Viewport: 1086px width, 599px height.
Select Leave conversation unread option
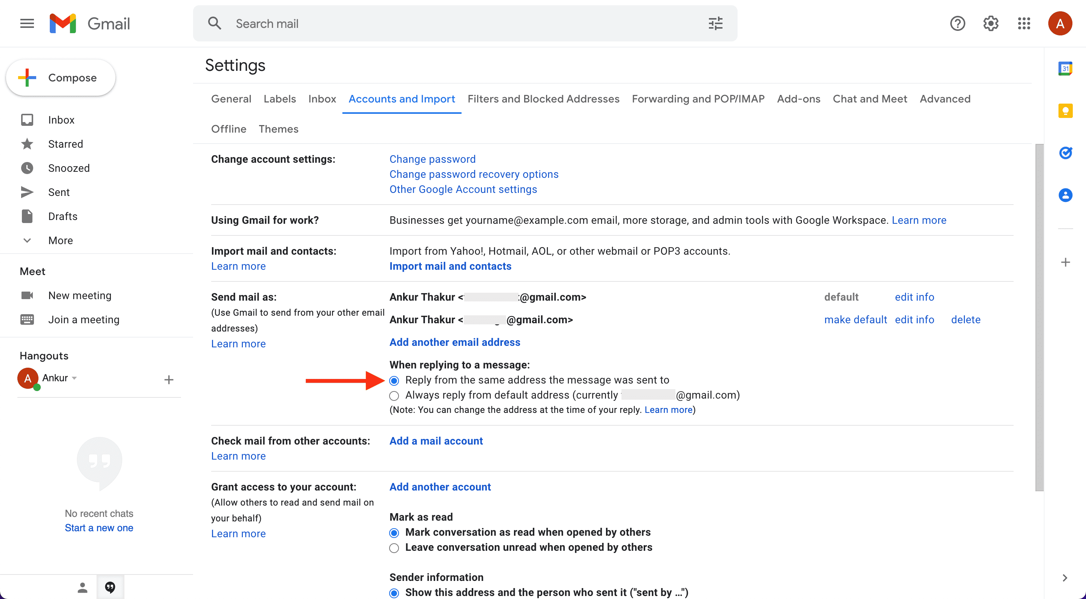(x=394, y=548)
